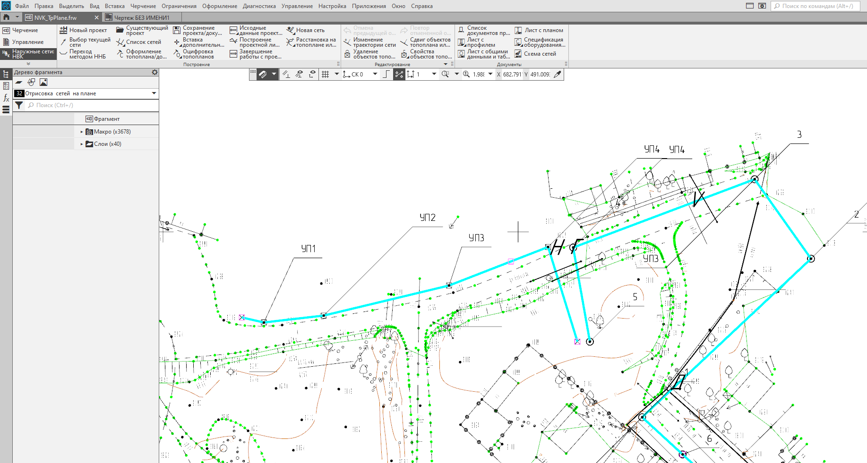Toggle the orthogonal drawing mode button
867x463 pixels.
(386, 74)
